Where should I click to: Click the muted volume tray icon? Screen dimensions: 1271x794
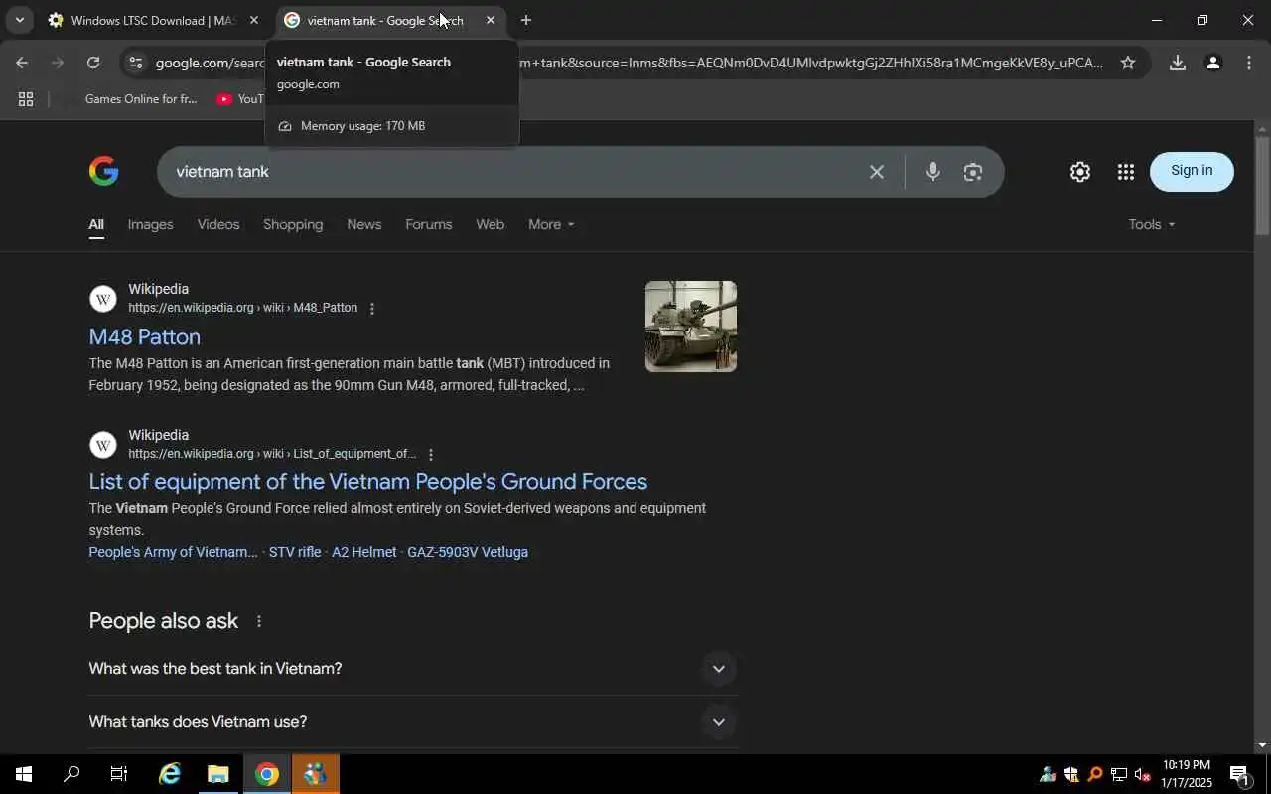pos(1142,775)
